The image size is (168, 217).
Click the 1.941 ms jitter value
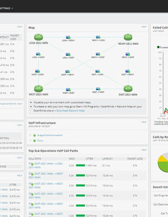(x=91, y=166)
